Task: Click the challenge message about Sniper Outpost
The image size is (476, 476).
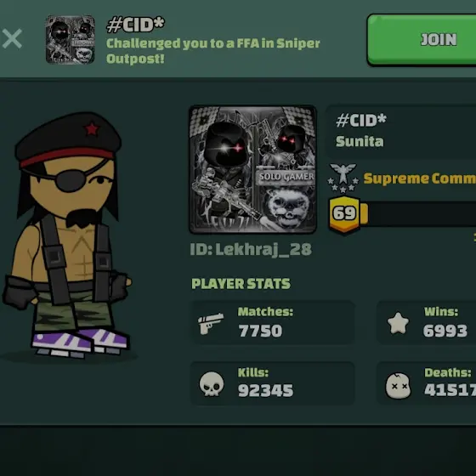Action: pyautogui.click(x=212, y=51)
